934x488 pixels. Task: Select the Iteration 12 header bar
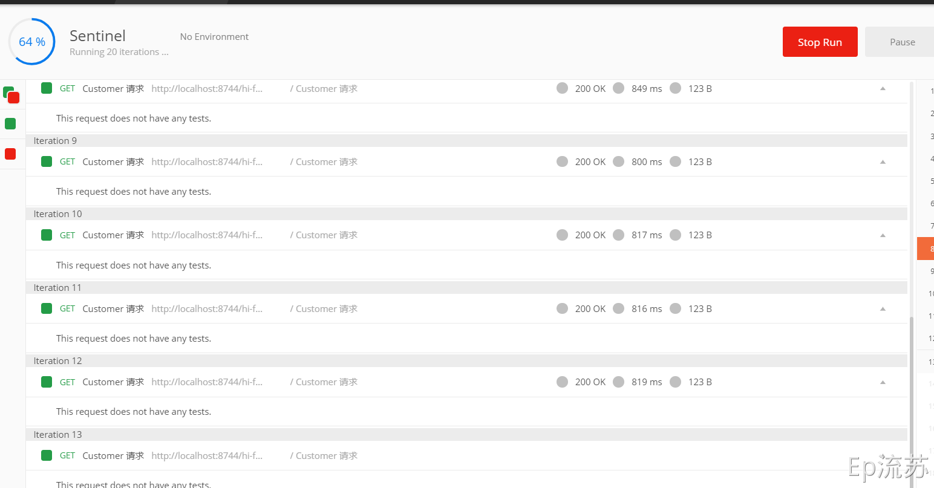tap(466, 361)
